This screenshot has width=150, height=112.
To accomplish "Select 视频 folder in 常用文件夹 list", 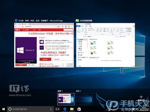I will [x=93, y=53].
